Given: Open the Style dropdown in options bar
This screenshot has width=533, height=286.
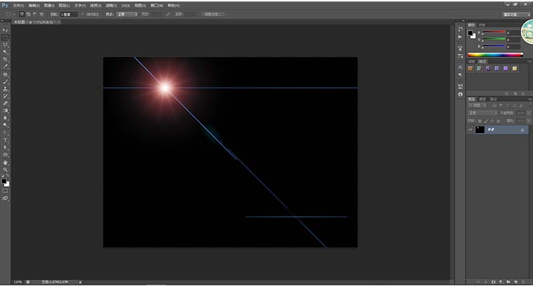Looking at the screenshot, I should tap(127, 14).
